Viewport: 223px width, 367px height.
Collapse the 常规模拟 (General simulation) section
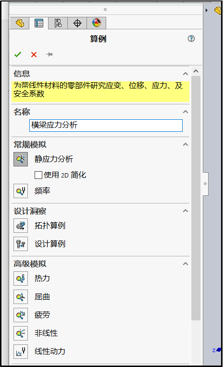[186, 144]
